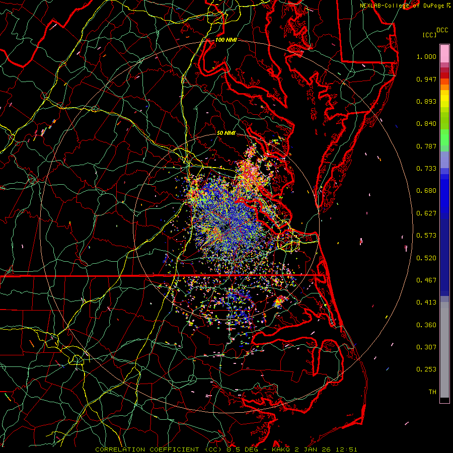Click the 0.413 legend value
The image size is (453, 453).
point(426,303)
